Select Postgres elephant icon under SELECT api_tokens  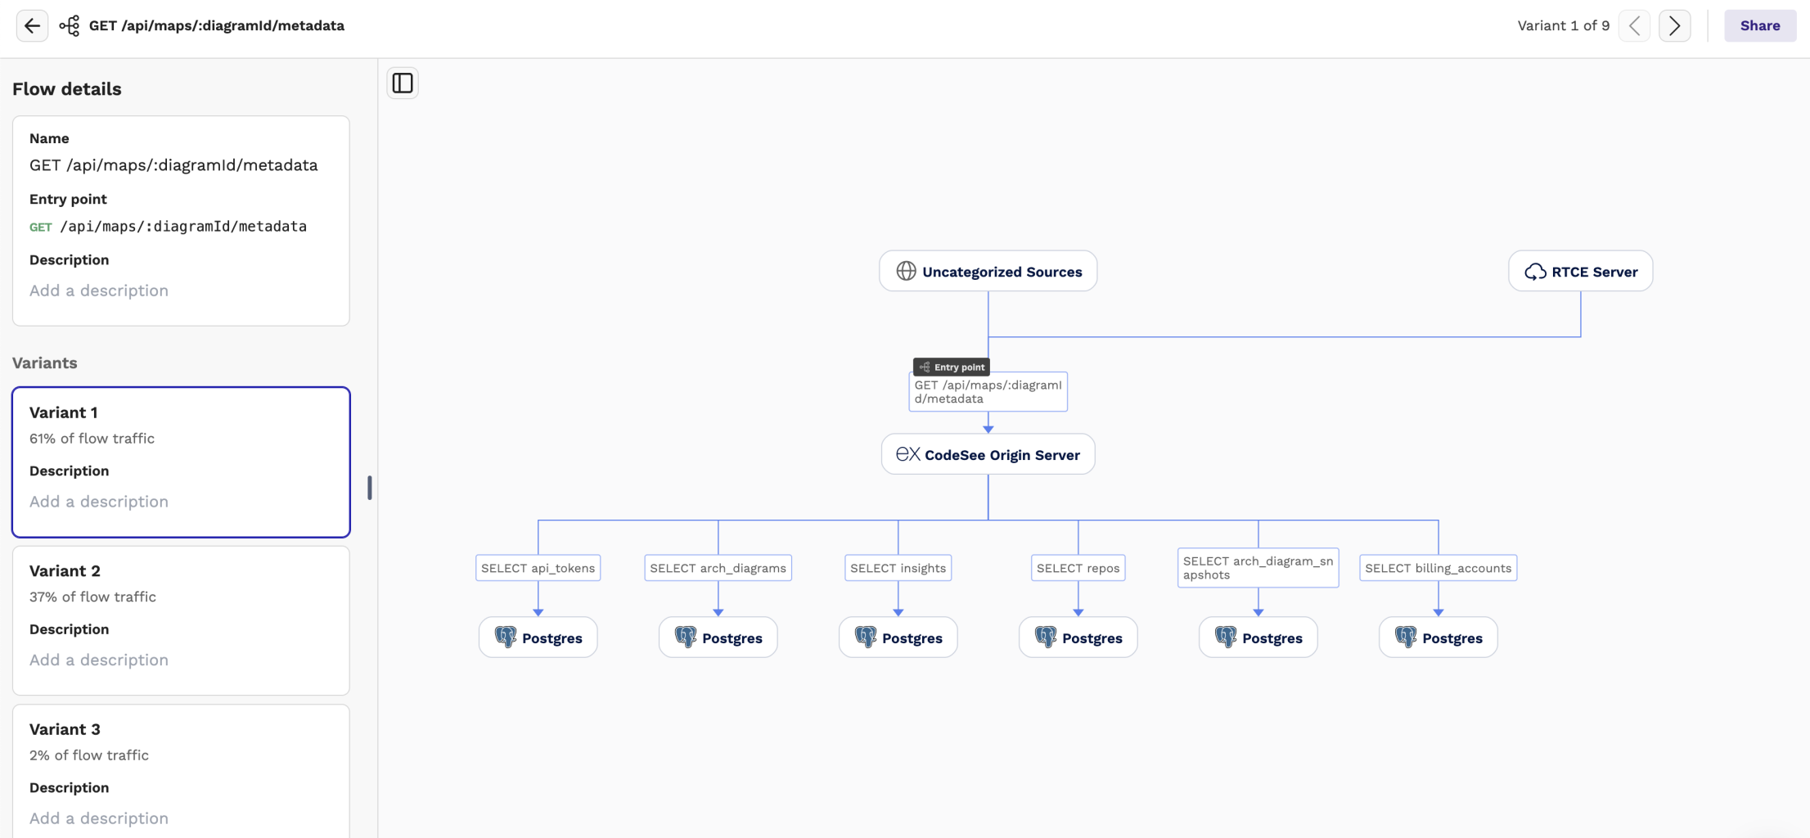coord(506,637)
